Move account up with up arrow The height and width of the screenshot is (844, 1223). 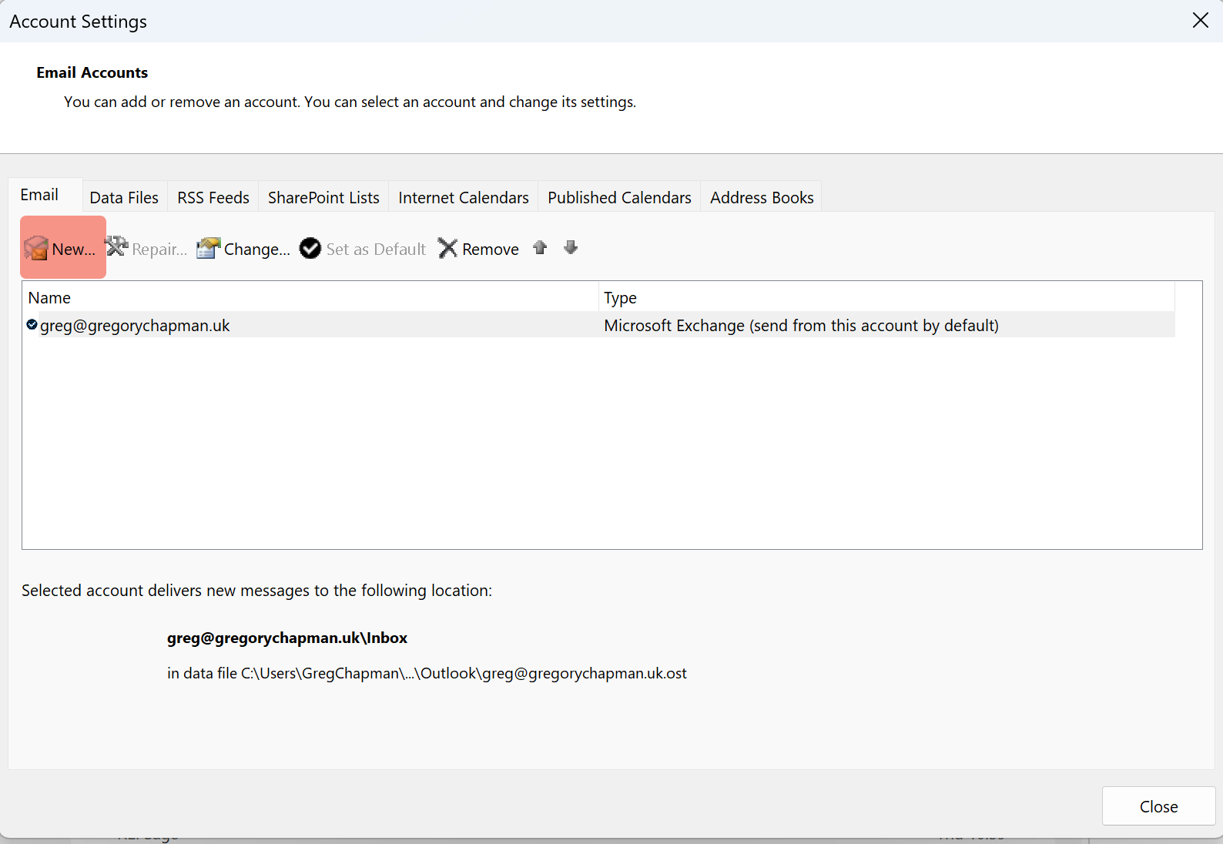tap(540, 248)
